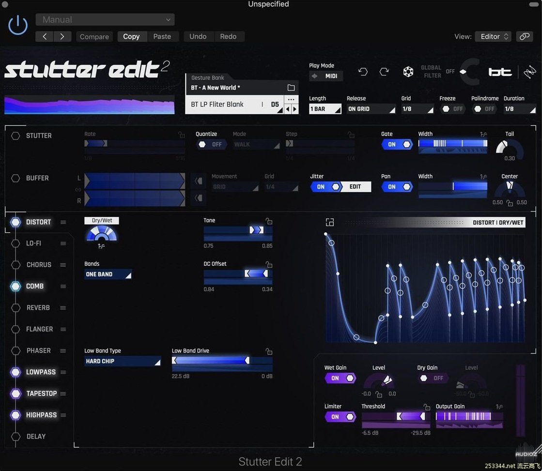Screen dimensions: 542x471
Task: Open the gesture options three-dots menu
Action: pos(291,100)
